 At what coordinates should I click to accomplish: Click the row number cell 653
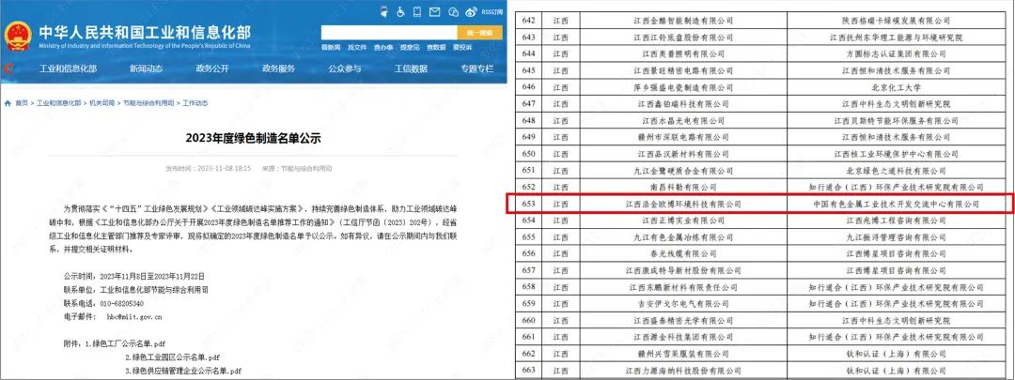click(529, 205)
